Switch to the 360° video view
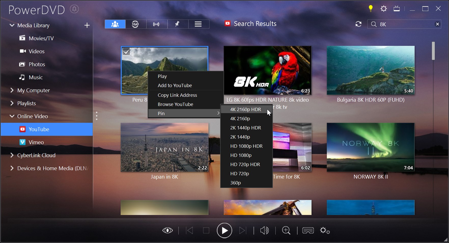 tap(135, 24)
